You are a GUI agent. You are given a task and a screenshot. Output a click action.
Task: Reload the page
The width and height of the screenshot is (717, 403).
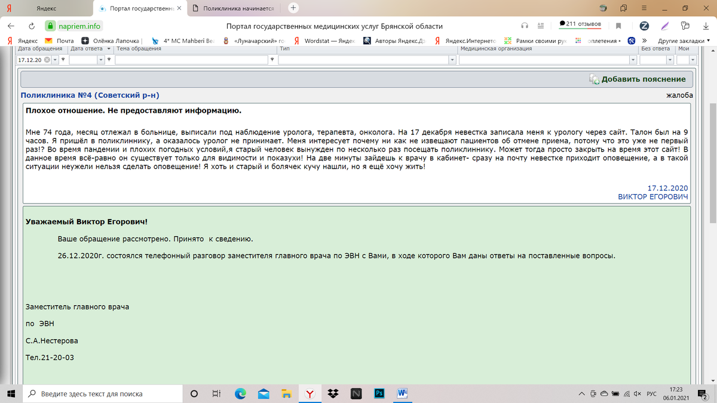pos(31,26)
